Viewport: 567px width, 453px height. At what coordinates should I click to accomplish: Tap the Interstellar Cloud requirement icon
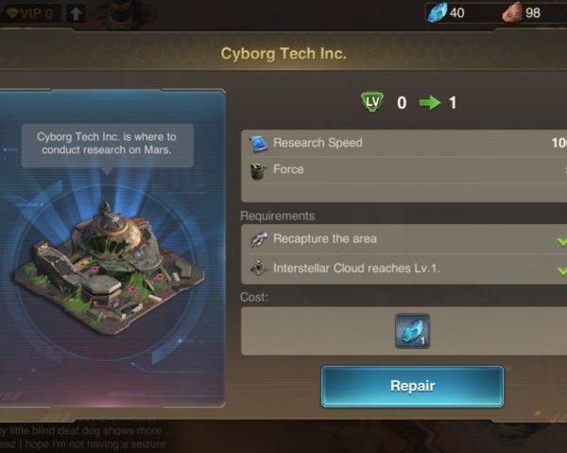(x=259, y=269)
